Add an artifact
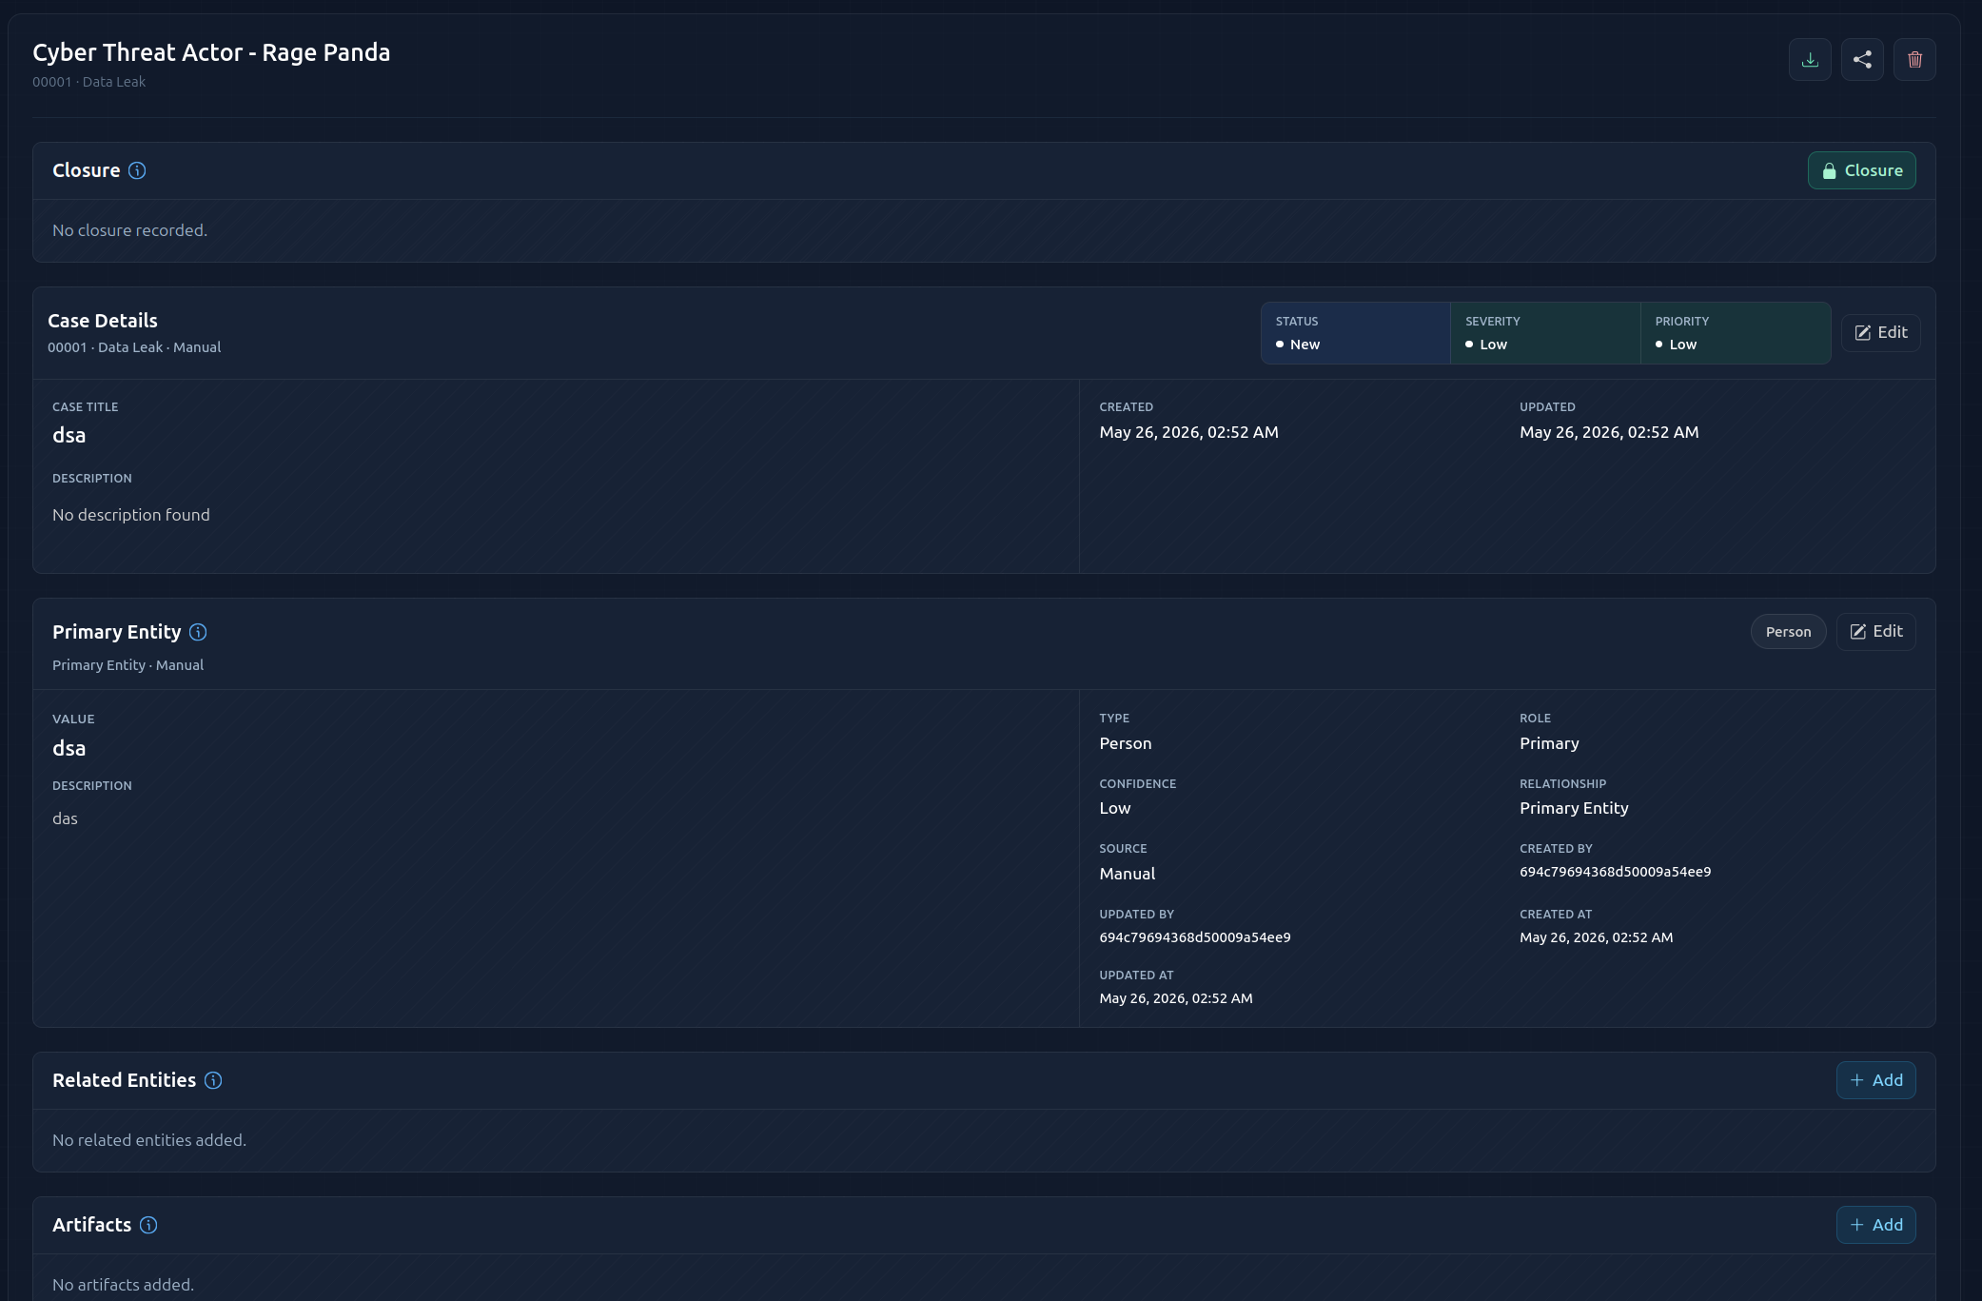The width and height of the screenshot is (1982, 1301). point(1875,1225)
